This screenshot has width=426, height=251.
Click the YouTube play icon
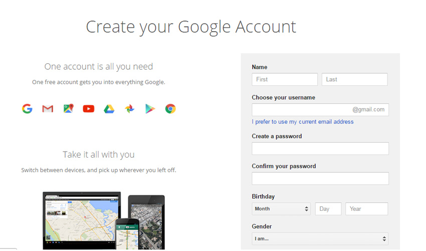point(89,109)
